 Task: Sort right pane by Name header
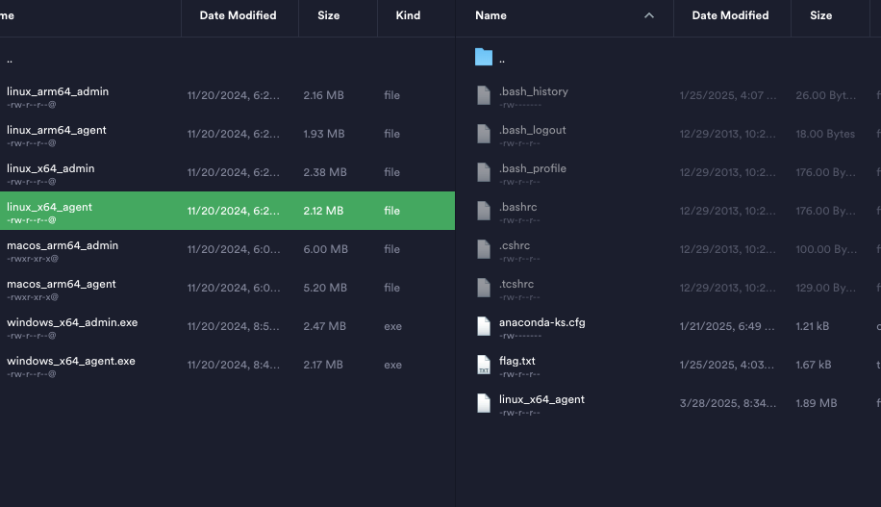(x=491, y=15)
